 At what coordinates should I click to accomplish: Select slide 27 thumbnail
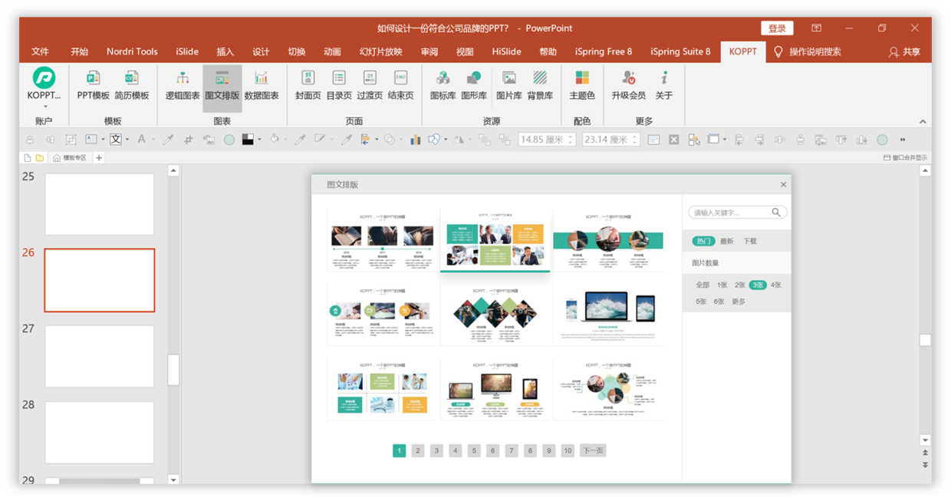100,356
